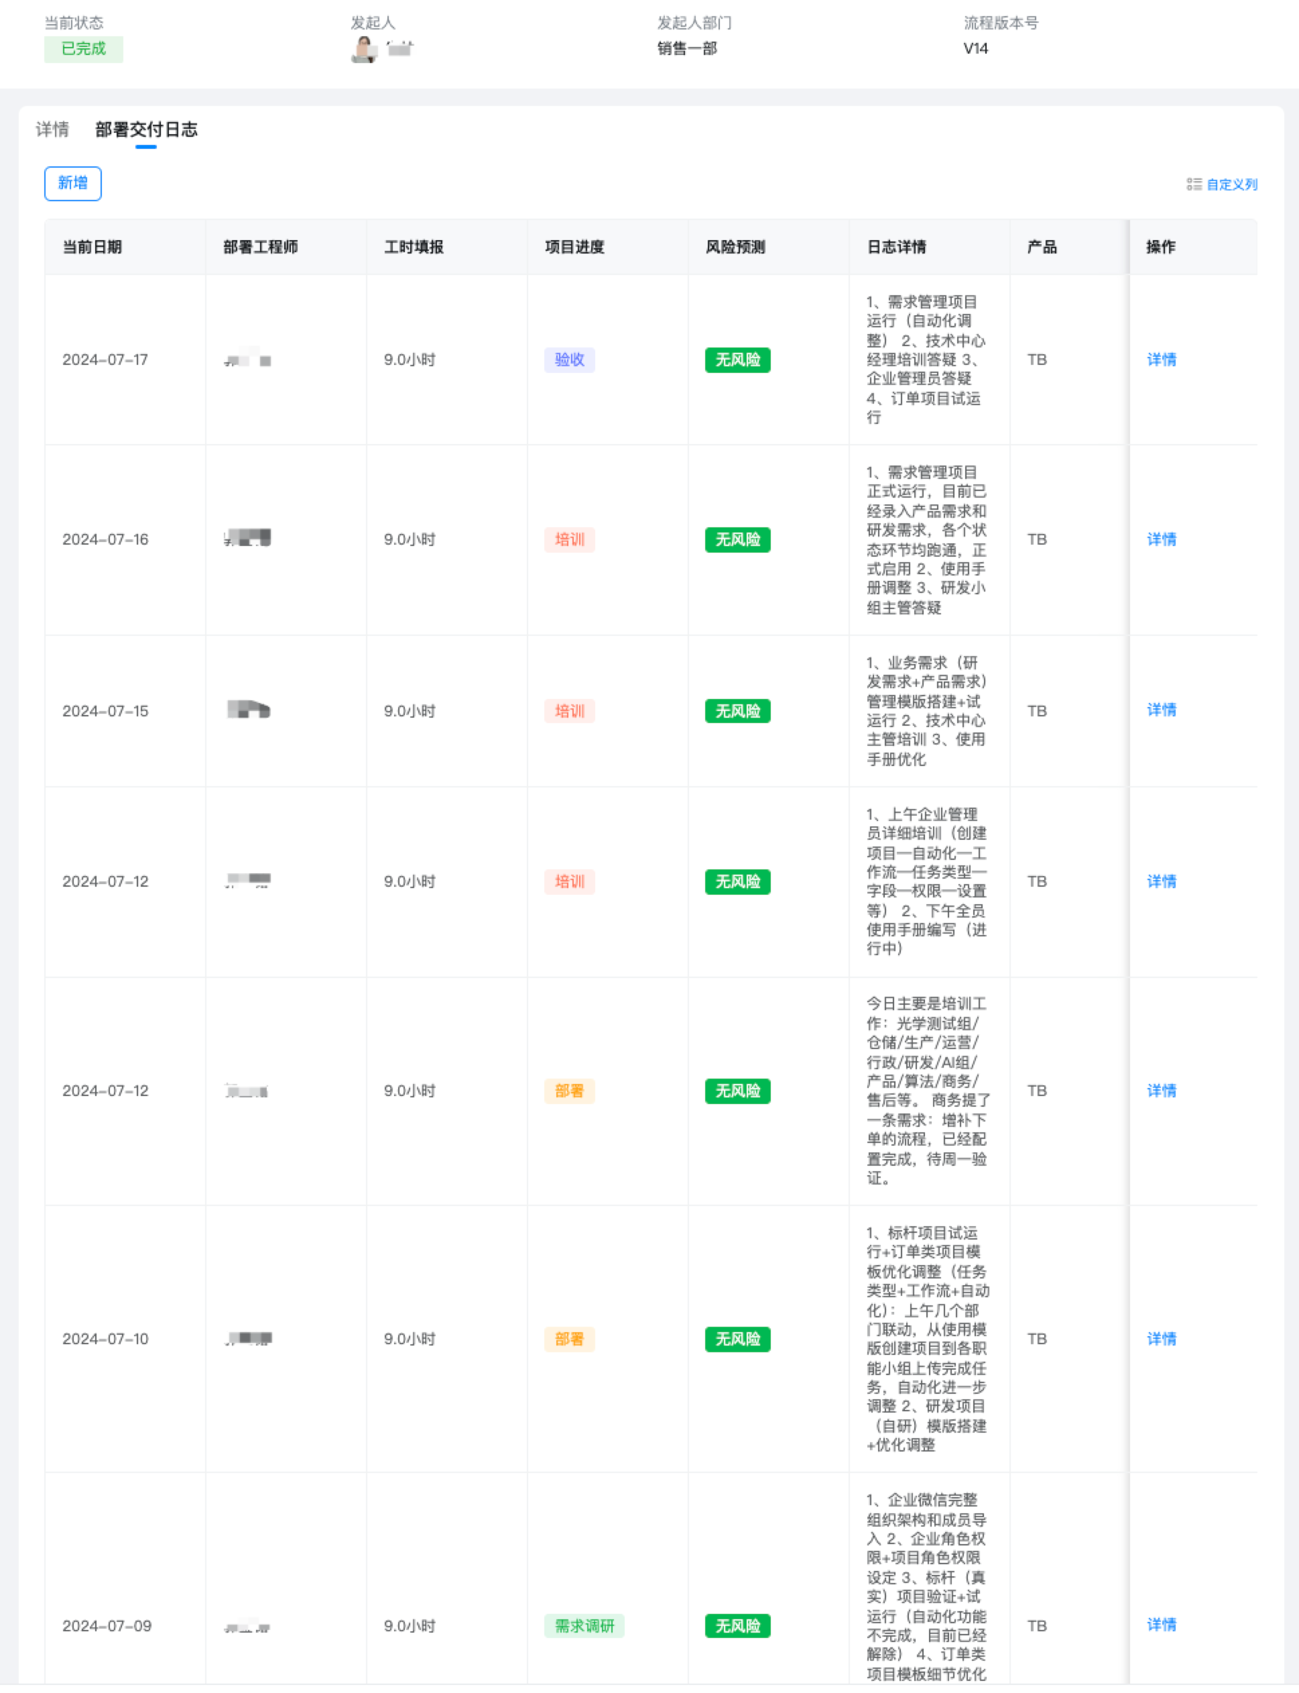This screenshot has width=1299, height=1693.
Task: View 详情 for the 2024-07-15 entry
Action: click(1161, 710)
